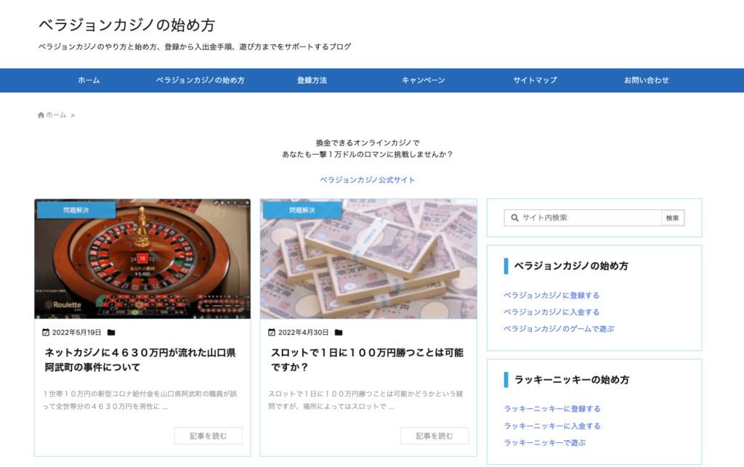Click sidebar link ラッキーニッキーで遊ぶ
Viewport: 744px width, 467px height.
(x=545, y=442)
